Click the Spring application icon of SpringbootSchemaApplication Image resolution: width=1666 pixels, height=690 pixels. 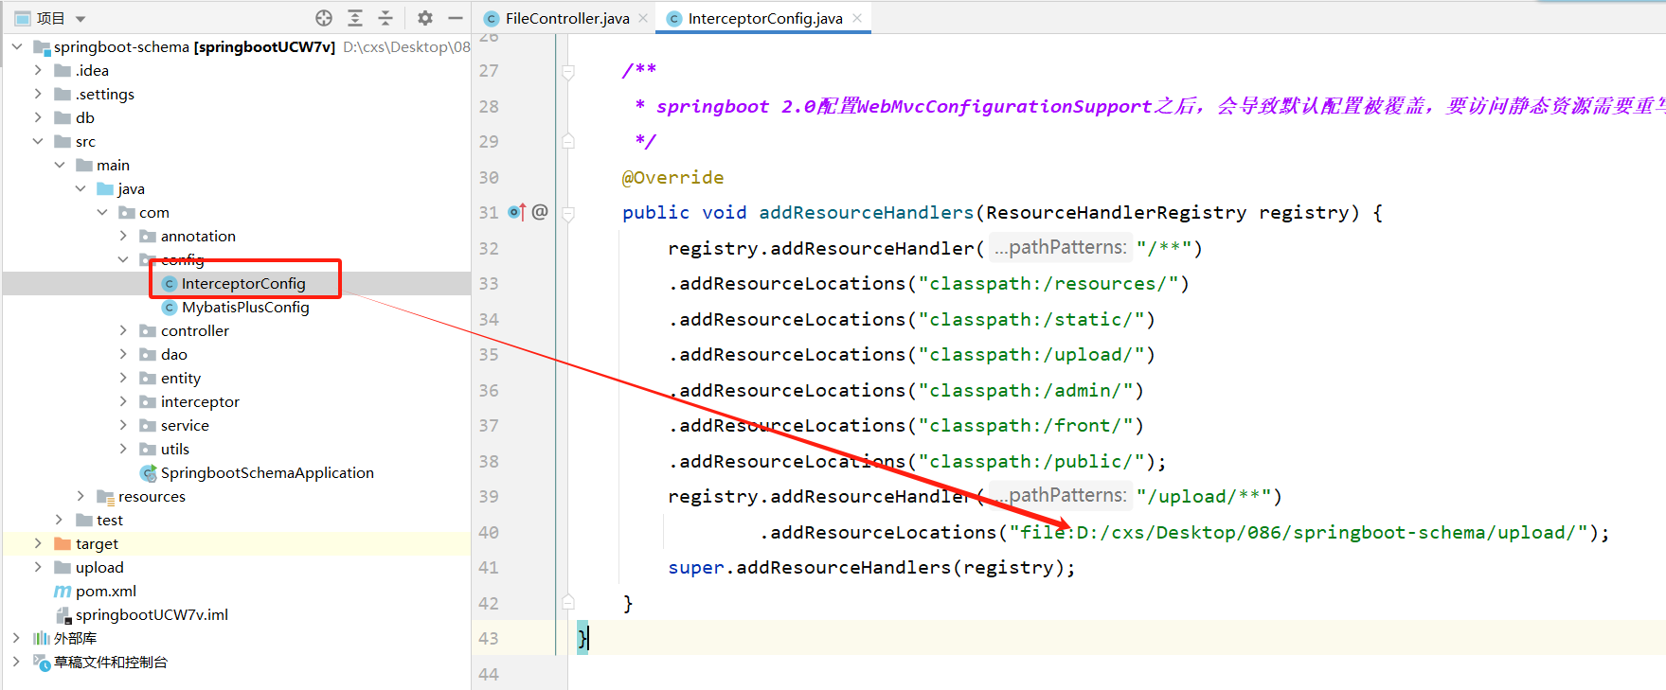pyautogui.click(x=149, y=472)
